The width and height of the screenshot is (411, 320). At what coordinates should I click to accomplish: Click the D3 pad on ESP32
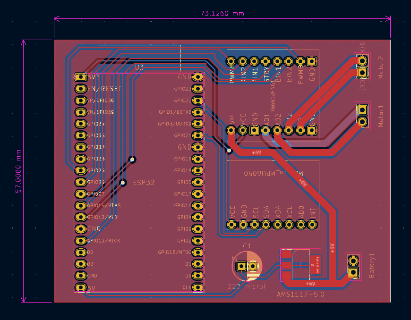pos(81,264)
